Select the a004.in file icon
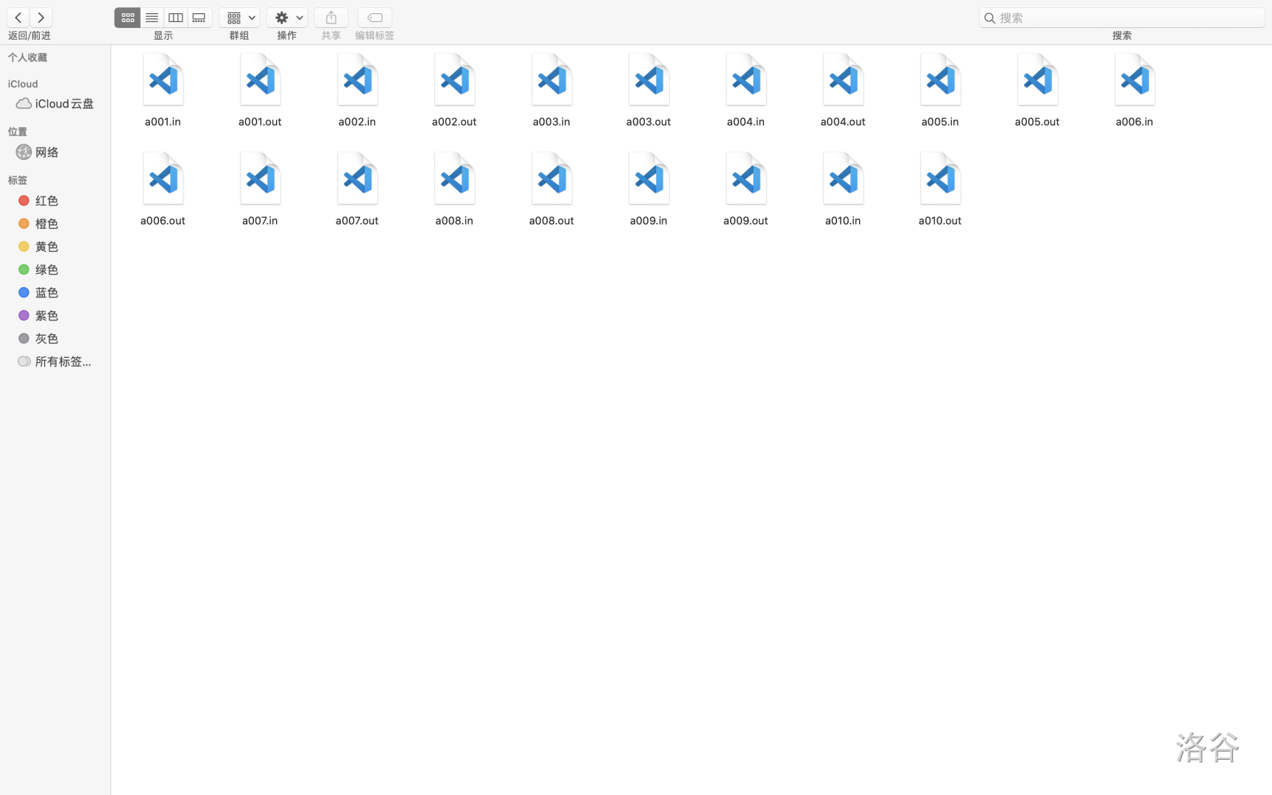Screen dimensions: 1272x795 point(746,80)
